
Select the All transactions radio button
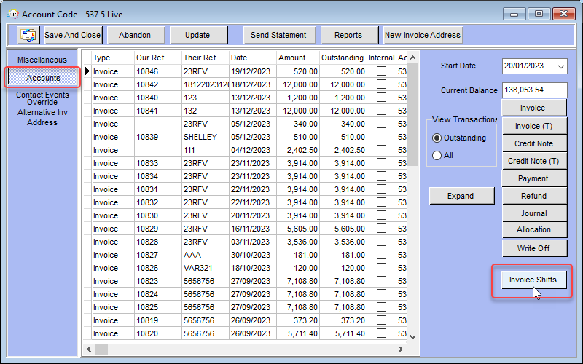tap(437, 155)
